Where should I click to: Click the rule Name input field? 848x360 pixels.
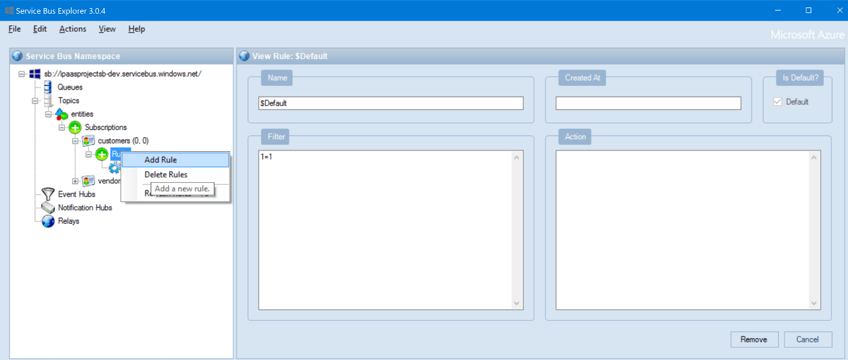point(391,103)
